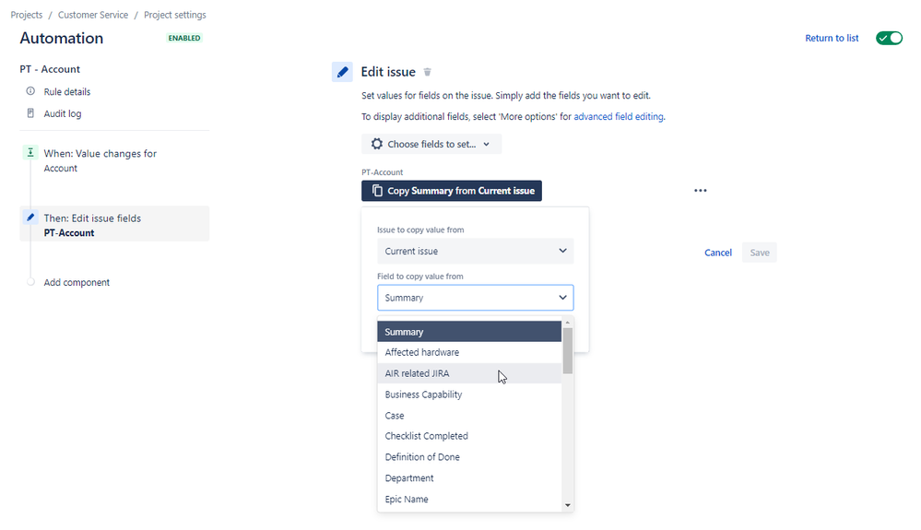Screen dimensions: 921x530
Task: Select Business Capability option
Action: point(469,395)
